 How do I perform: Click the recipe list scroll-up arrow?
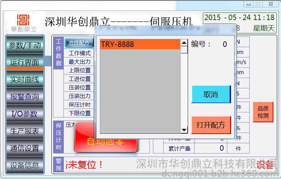click(x=184, y=43)
